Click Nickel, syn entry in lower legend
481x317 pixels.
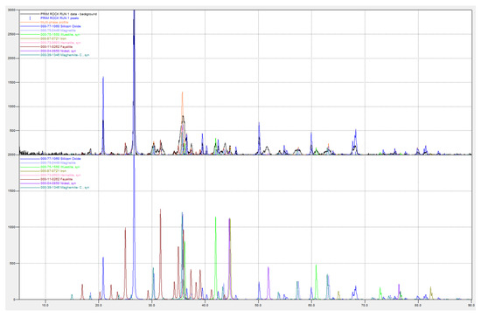[x=59, y=183]
